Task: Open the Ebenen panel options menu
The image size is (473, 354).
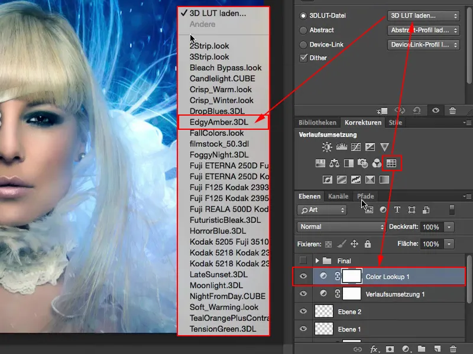Action: tap(467, 196)
